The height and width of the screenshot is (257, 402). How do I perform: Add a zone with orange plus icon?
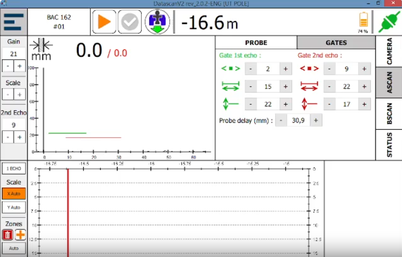(x=20, y=234)
